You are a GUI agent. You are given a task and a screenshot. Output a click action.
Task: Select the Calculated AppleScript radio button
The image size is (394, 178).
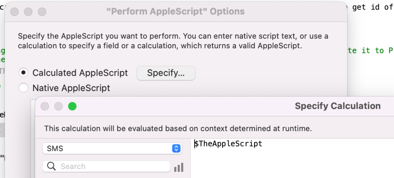(x=24, y=73)
